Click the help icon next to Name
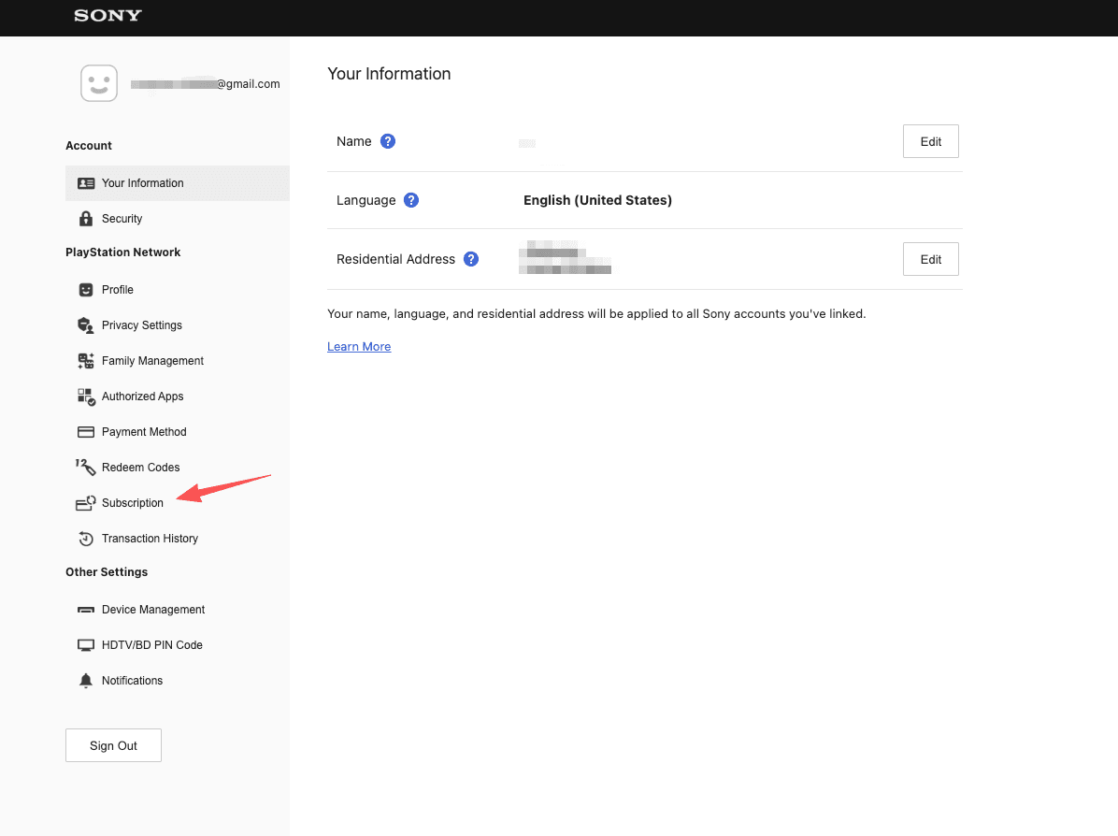Image resolution: width=1118 pixels, height=836 pixels. click(x=389, y=141)
